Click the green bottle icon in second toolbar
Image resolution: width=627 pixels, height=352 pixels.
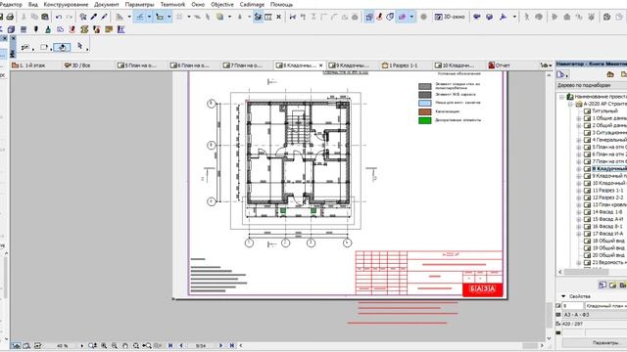48,29
